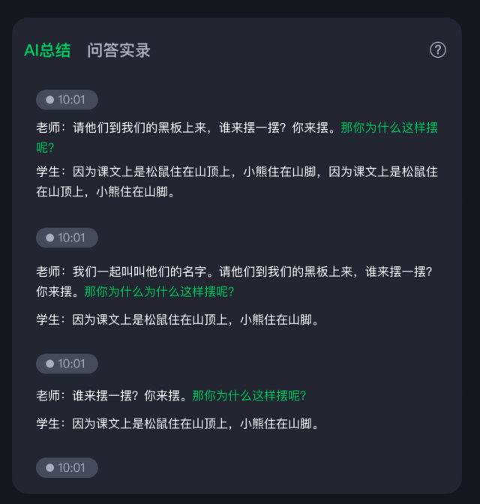Select green question 那你为什么这样摆 in first entry

click(x=389, y=127)
